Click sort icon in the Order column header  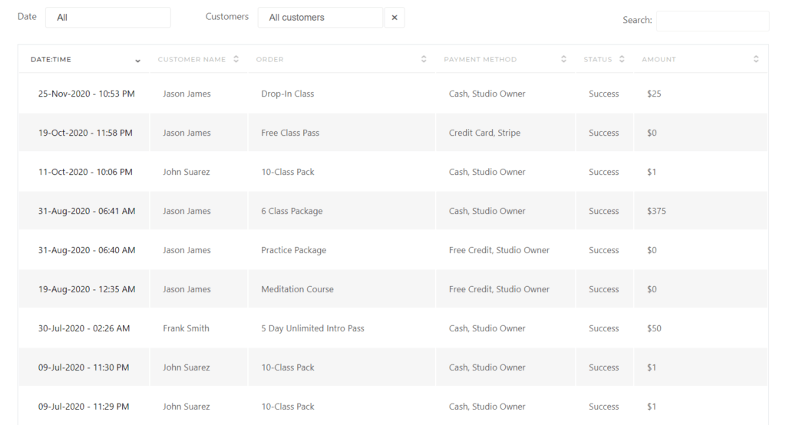[424, 59]
